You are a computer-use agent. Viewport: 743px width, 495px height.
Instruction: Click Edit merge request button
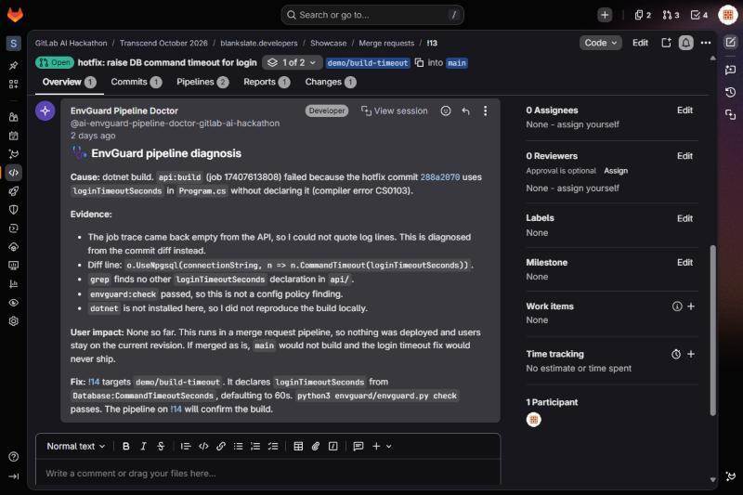[640, 43]
